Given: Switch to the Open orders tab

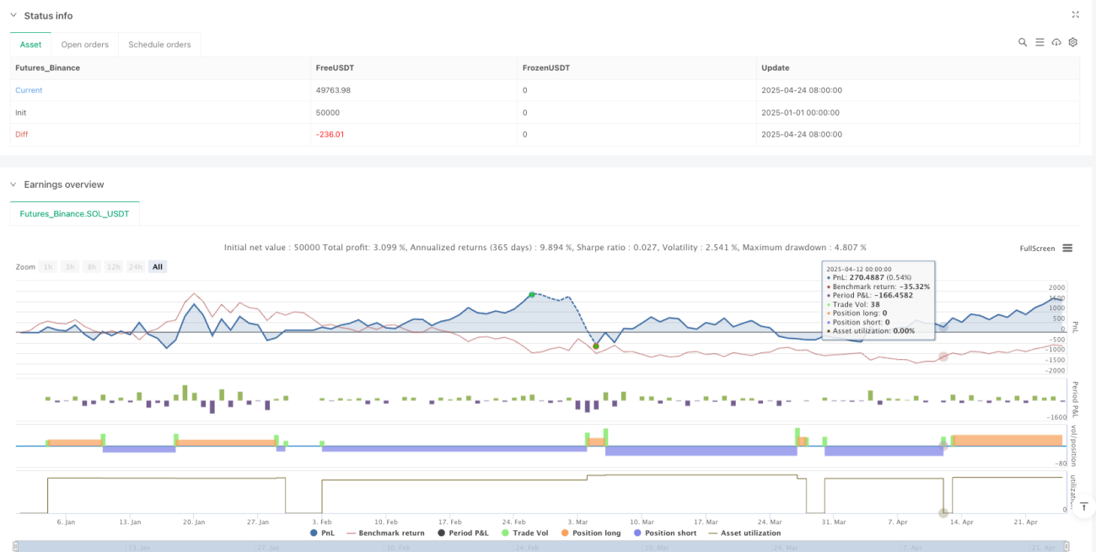Looking at the screenshot, I should pos(85,45).
